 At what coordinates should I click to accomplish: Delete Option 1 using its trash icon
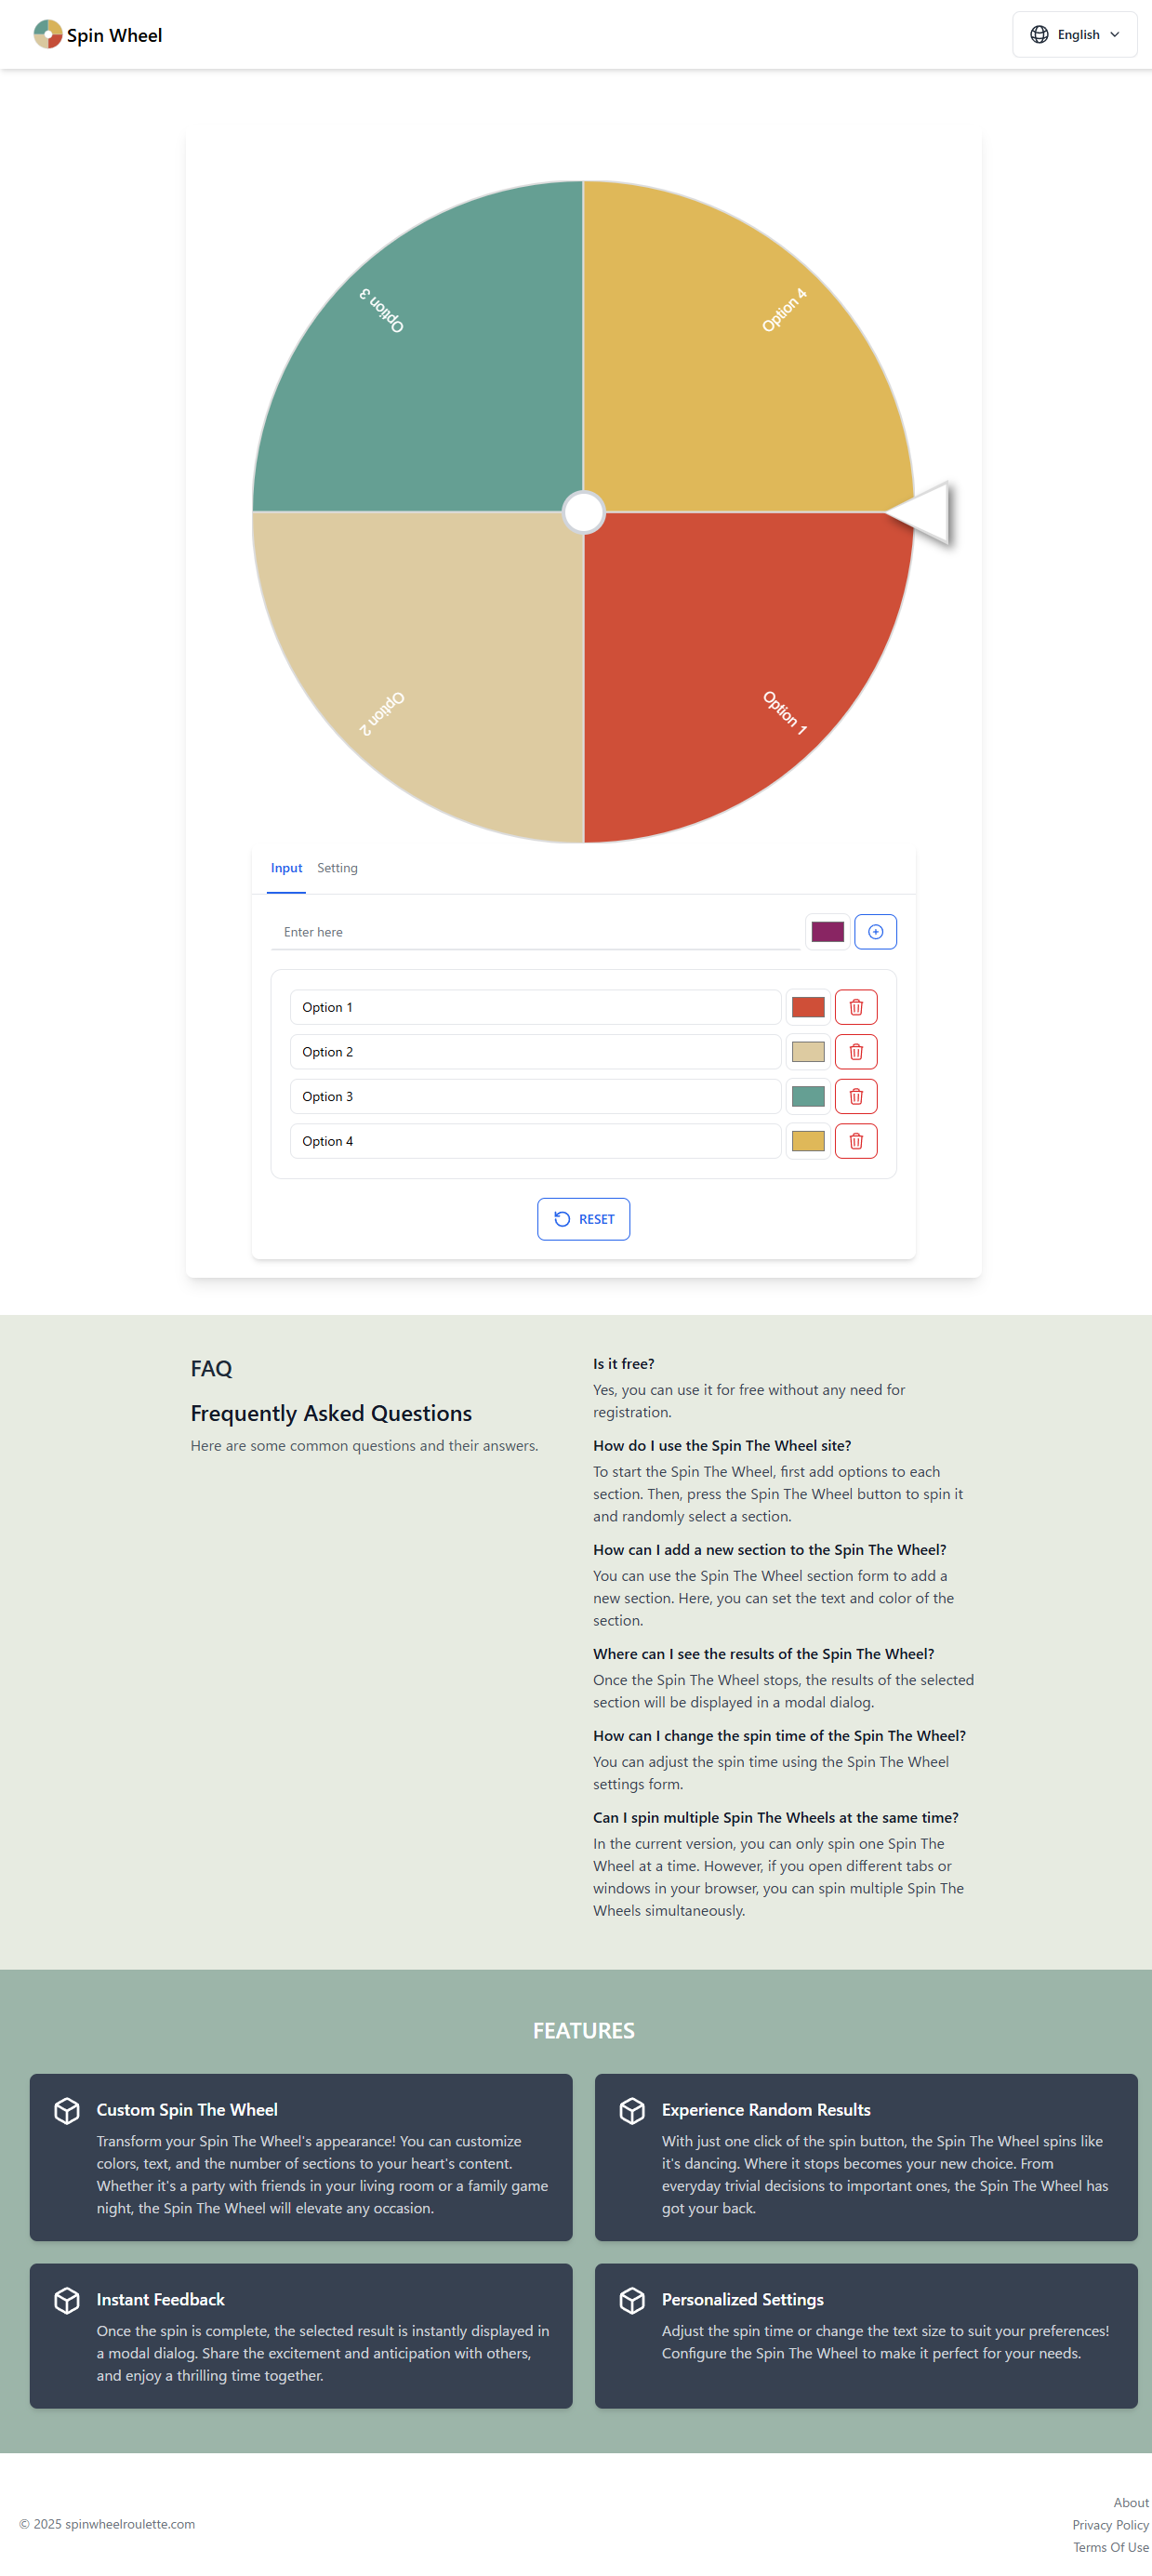coord(856,1007)
